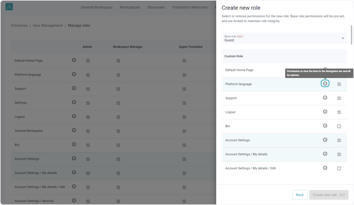The height and width of the screenshot is (205, 354).
Task: Enable the Bin permission checkbox
Action: click(x=339, y=126)
